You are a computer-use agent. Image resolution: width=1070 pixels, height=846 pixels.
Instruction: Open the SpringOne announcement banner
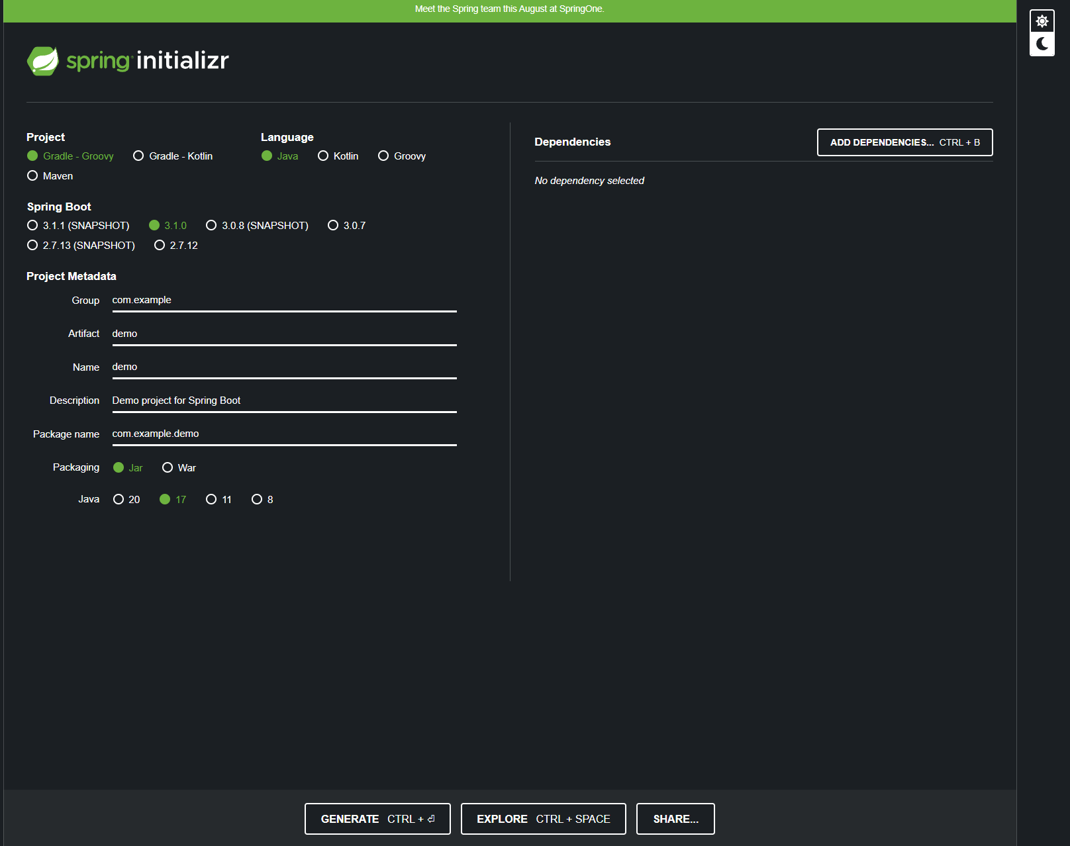[x=510, y=9]
